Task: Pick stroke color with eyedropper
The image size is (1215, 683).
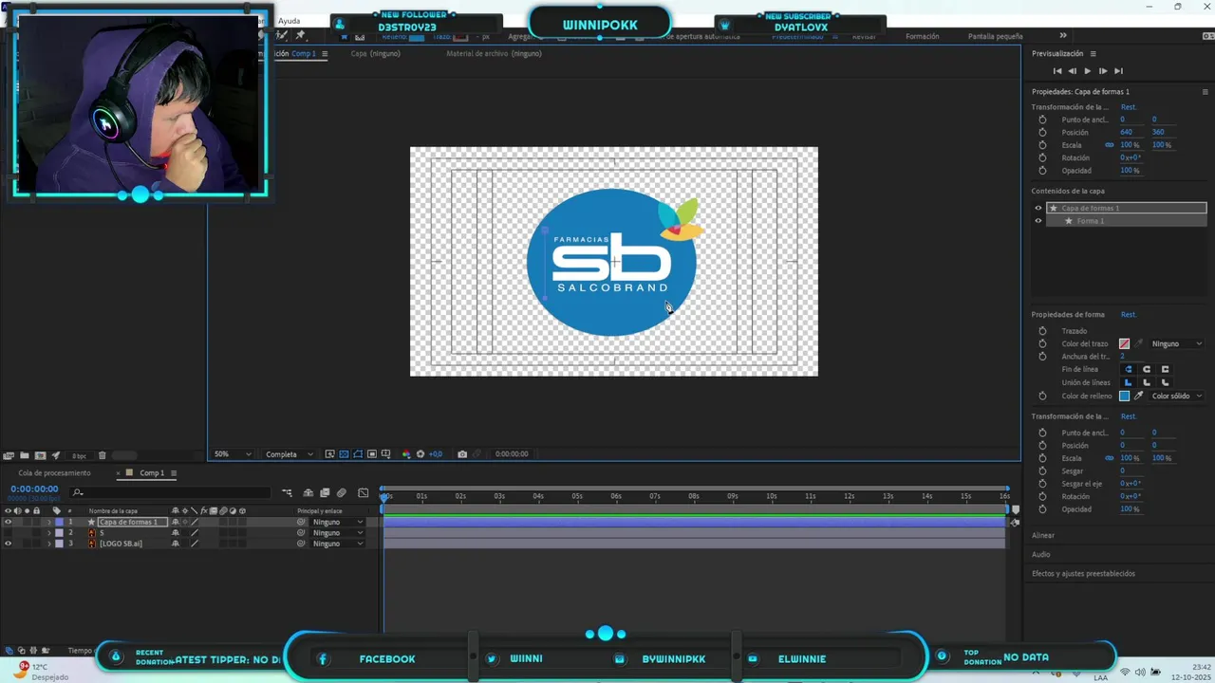Action: pyautogui.click(x=1138, y=343)
